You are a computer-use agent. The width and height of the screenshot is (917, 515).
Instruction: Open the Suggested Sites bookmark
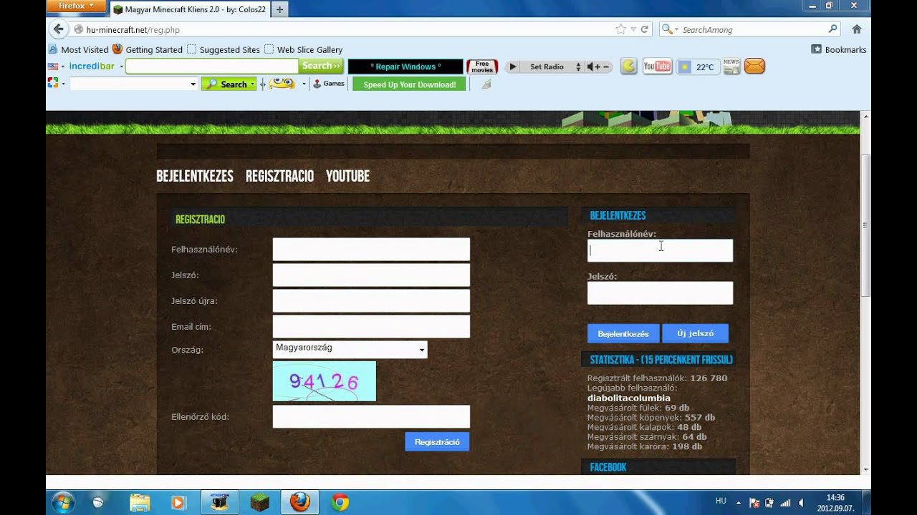pos(224,49)
